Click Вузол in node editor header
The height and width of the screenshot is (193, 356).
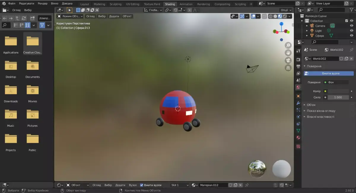click(x=133, y=185)
